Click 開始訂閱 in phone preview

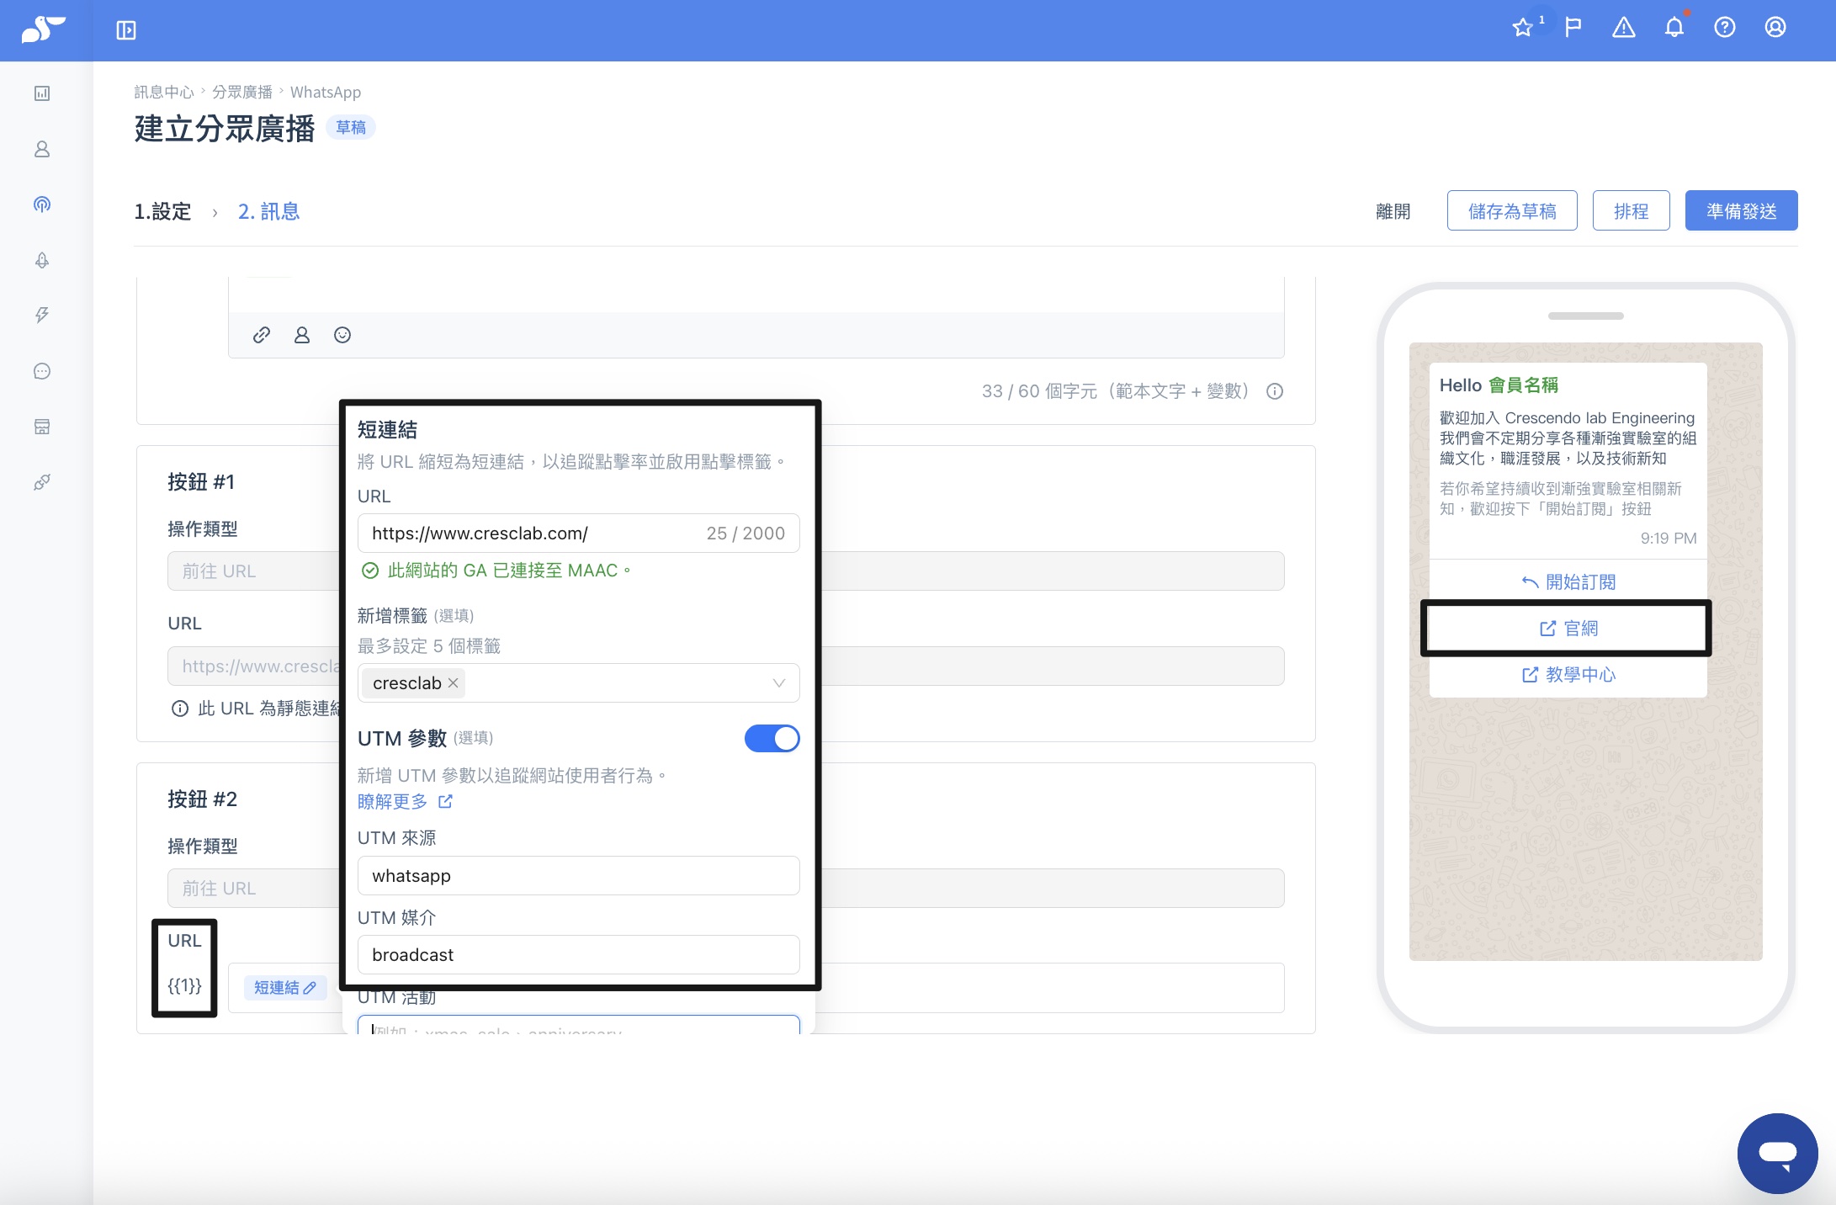(1568, 581)
